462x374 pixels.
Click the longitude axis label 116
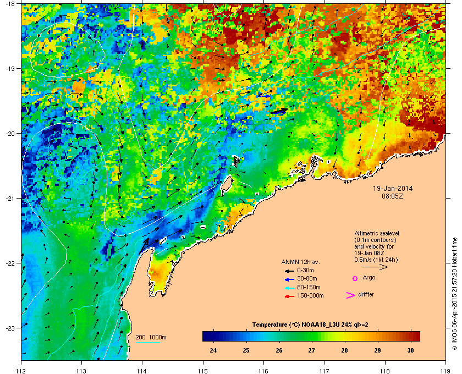[263, 371]
